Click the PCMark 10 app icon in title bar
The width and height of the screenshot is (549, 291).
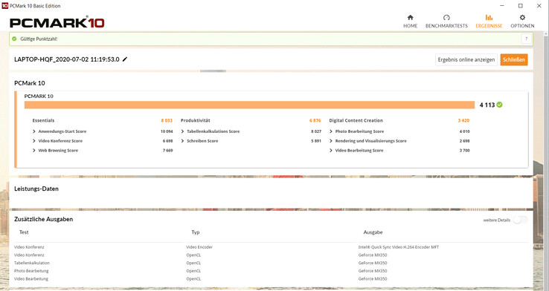[x=4, y=6]
